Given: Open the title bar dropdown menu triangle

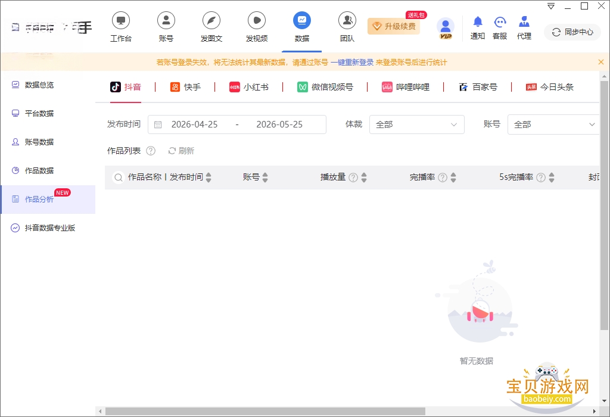Looking at the screenshot, I should [551, 6].
